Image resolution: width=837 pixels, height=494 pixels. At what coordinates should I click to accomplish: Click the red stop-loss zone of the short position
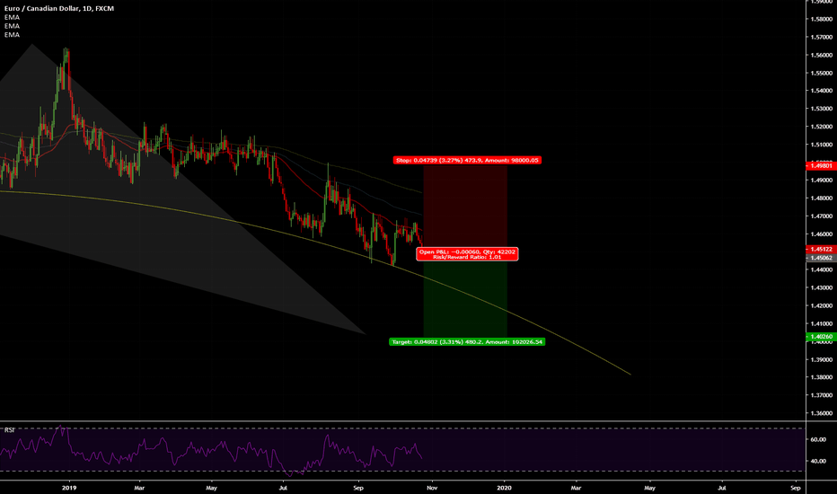pos(465,206)
